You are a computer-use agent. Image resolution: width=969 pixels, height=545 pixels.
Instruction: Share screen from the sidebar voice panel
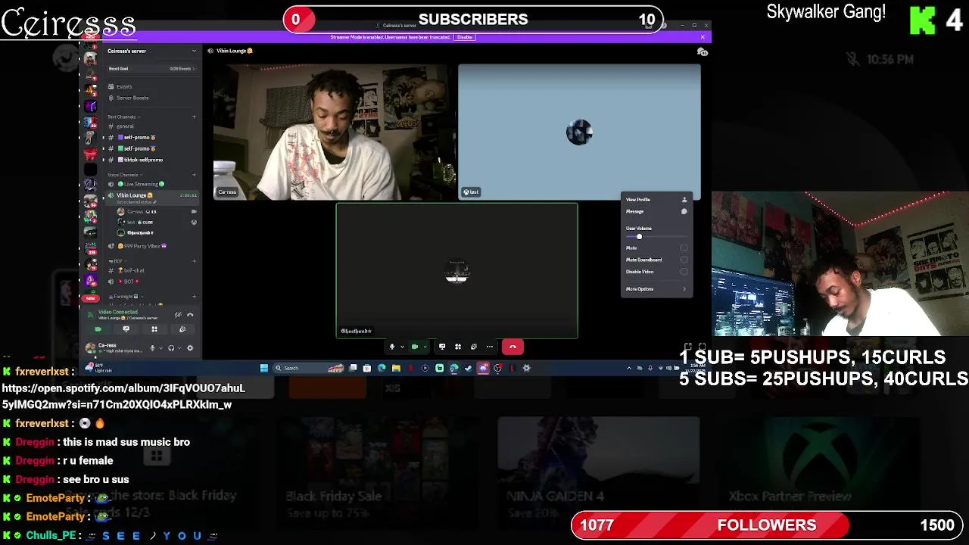click(126, 329)
